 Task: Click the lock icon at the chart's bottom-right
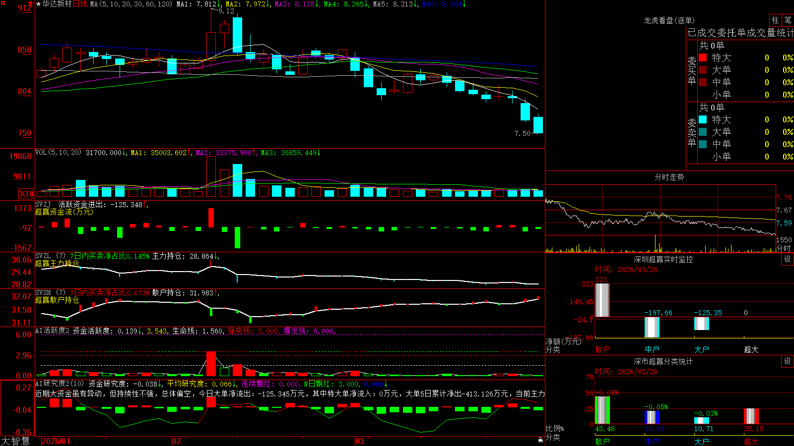coord(540,440)
